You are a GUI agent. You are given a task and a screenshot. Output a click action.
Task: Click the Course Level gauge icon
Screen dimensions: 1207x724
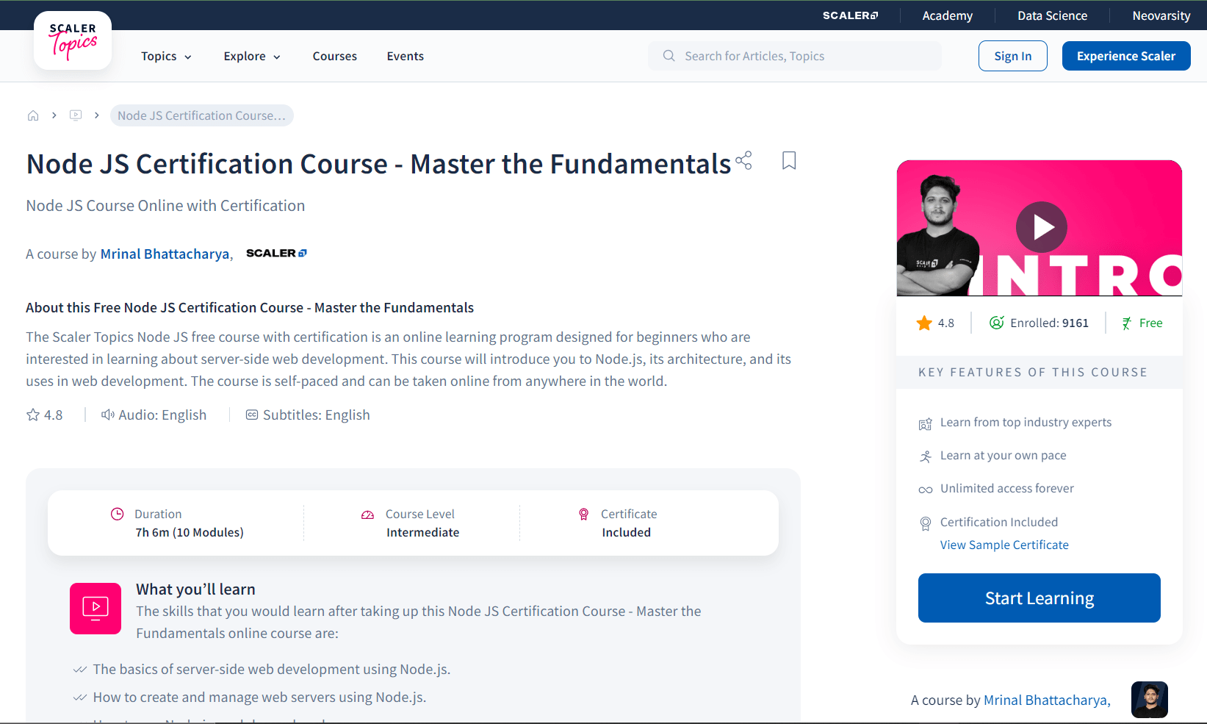click(x=367, y=515)
